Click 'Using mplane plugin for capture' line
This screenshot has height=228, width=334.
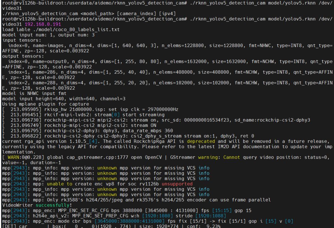point(45,104)
